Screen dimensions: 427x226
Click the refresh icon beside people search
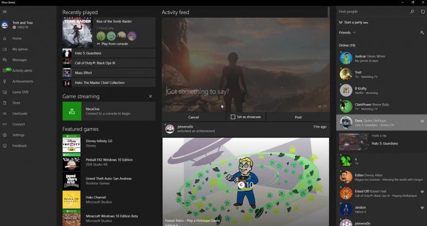click(423, 12)
